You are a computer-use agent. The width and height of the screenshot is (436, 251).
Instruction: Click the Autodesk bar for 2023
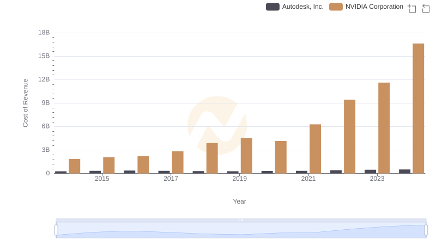click(370, 172)
